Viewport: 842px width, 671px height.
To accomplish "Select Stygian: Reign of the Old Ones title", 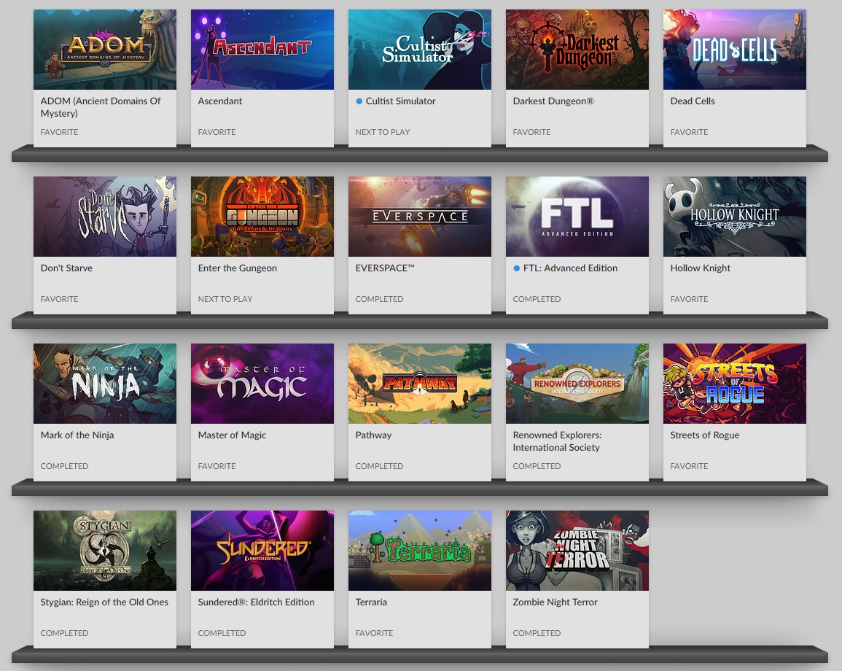I will tap(104, 602).
